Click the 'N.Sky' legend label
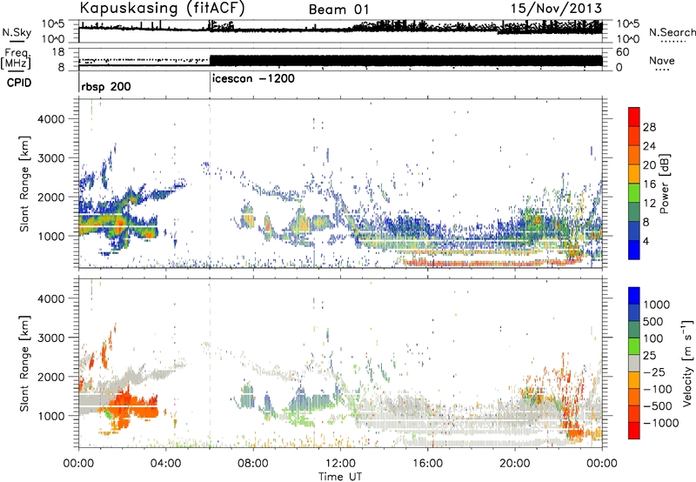The width and height of the screenshot is (696, 482). click(17, 32)
